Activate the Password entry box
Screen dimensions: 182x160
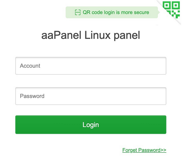91,96
